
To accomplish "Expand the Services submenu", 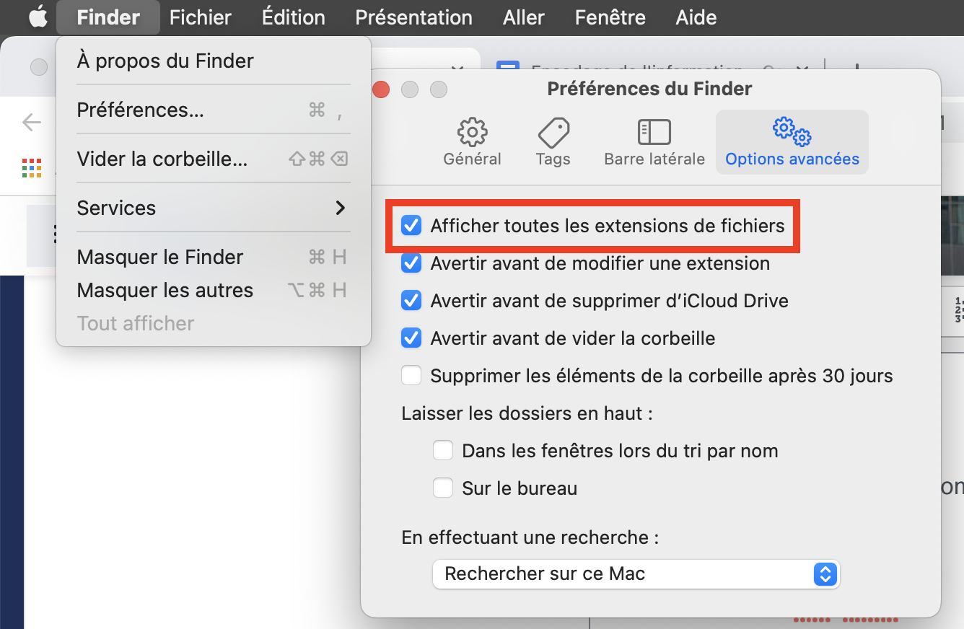I will (213, 208).
